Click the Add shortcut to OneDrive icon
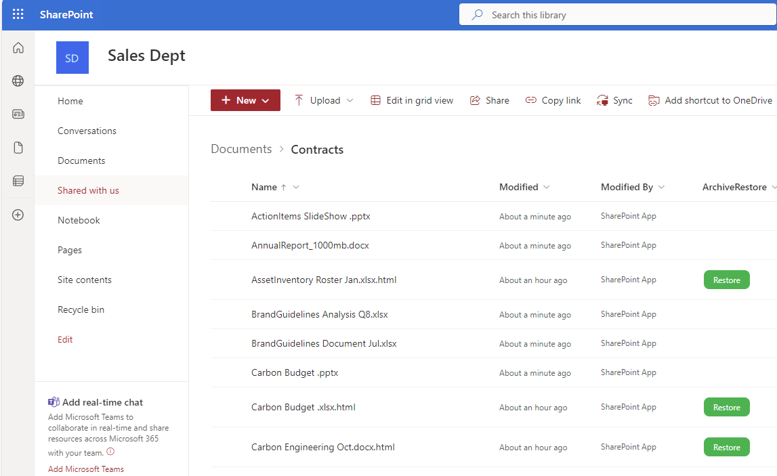 point(654,101)
